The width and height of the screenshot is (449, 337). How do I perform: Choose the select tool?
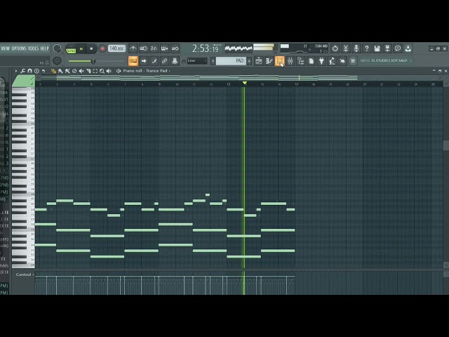[x=95, y=71]
